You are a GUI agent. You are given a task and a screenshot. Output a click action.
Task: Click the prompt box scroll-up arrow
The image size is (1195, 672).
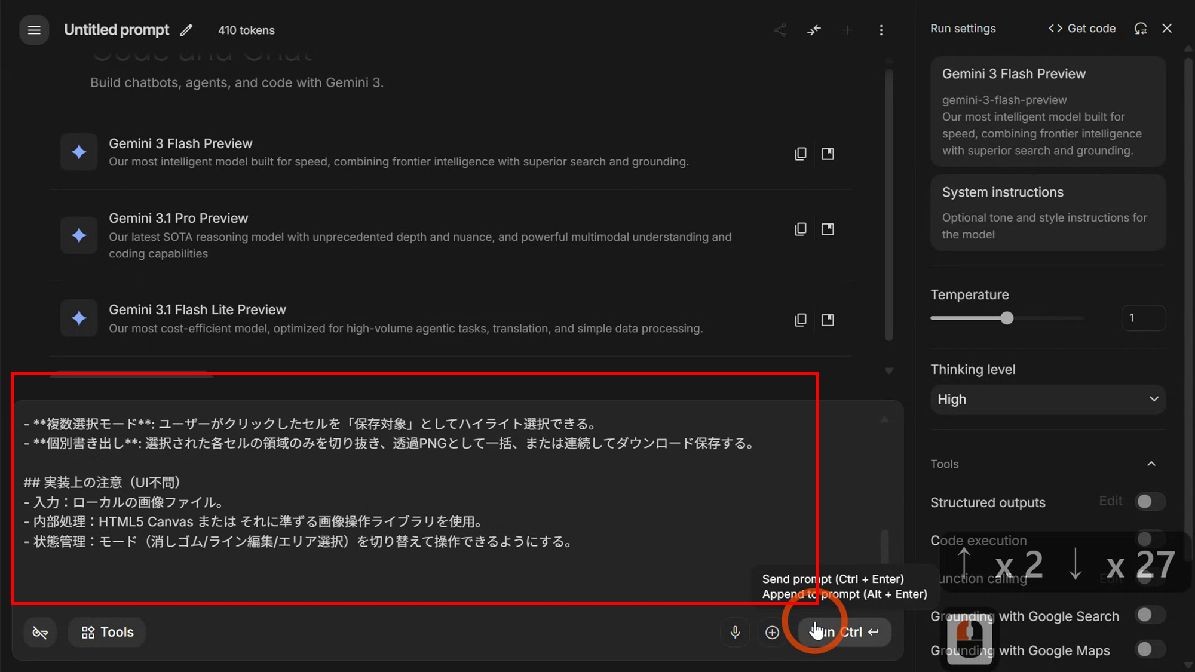(x=884, y=420)
